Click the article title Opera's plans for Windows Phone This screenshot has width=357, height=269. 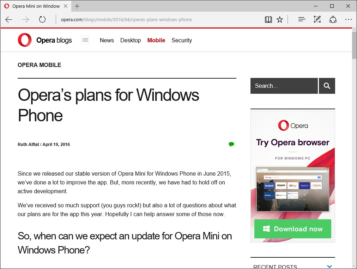coord(108,105)
